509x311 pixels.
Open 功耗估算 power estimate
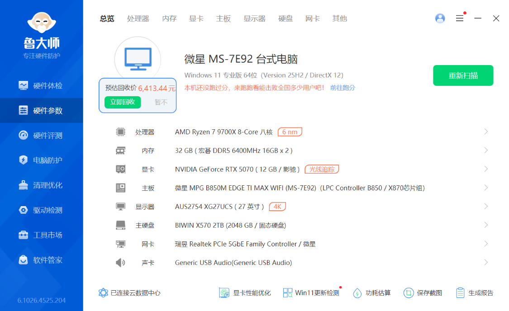pyautogui.click(x=372, y=293)
